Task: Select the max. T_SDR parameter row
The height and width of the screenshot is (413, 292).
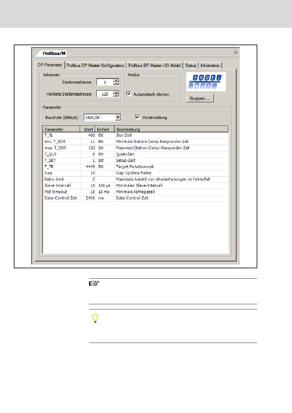Action: [136, 148]
